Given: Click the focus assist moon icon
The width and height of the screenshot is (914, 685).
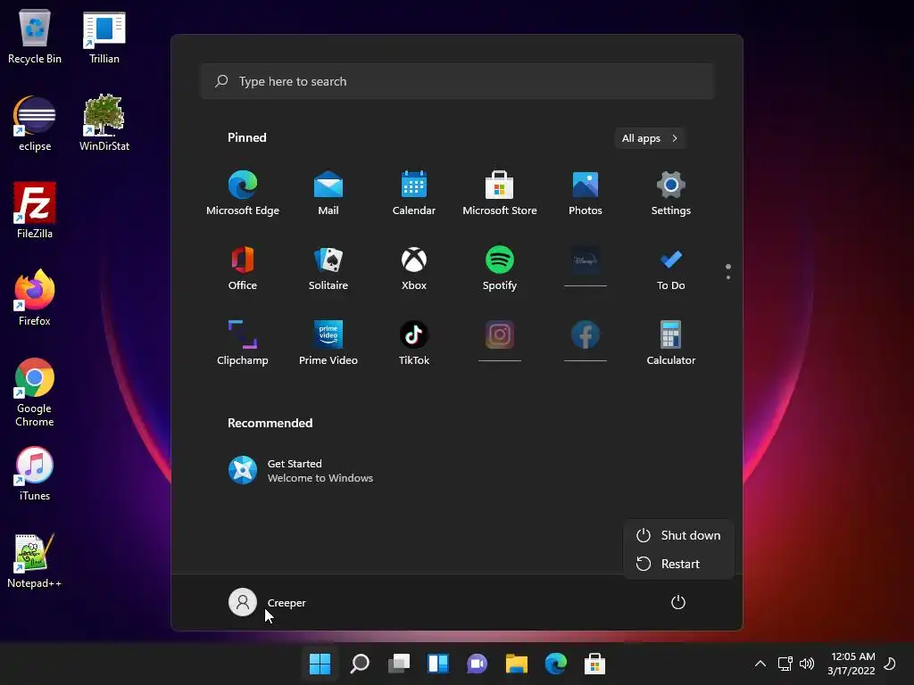Looking at the screenshot, I should 890,664.
